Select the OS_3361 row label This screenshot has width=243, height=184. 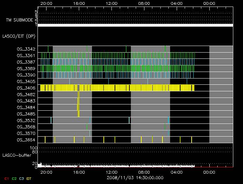(x=26, y=56)
